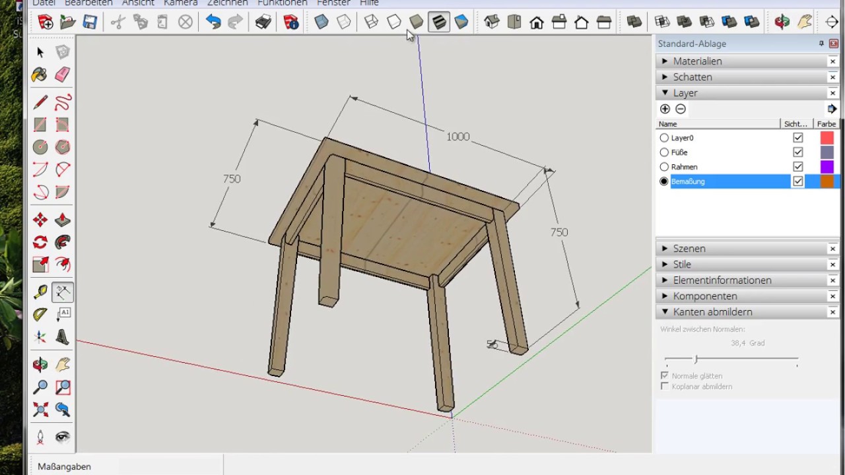Pin the Standard-Ablage tray
Screen dimensions: 845x475
point(821,44)
